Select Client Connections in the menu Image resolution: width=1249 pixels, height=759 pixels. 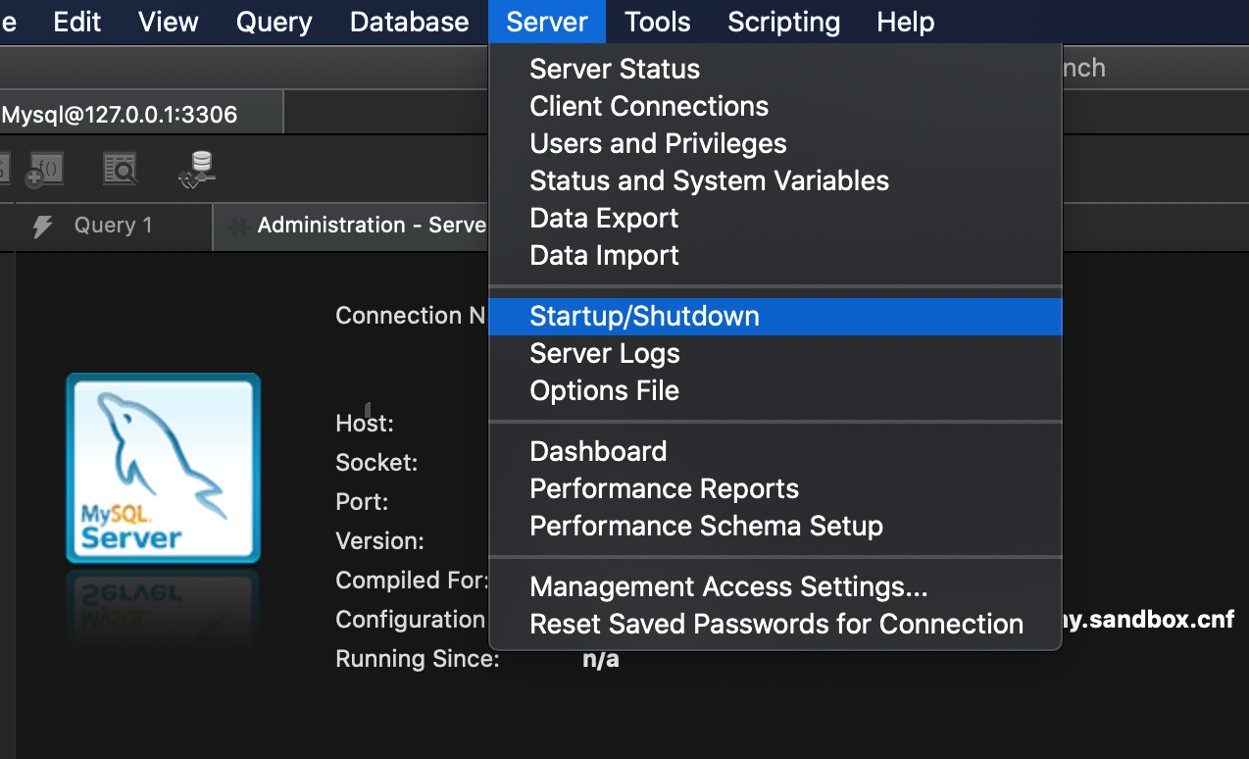coord(649,106)
